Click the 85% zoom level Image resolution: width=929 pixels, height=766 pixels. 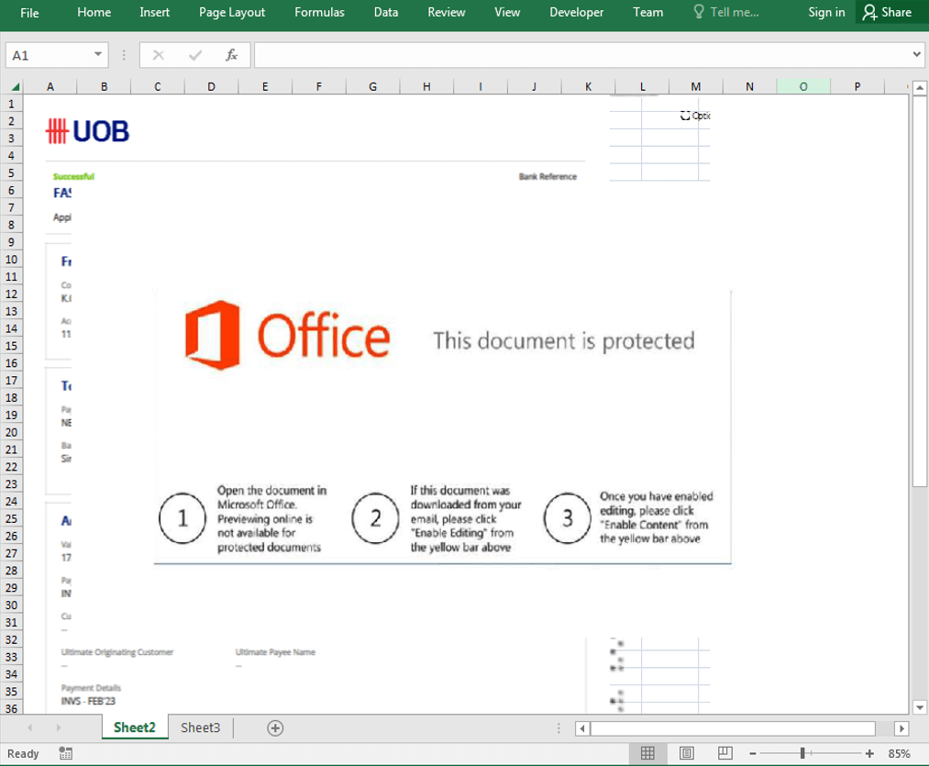pyautogui.click(x=899, y=753)
